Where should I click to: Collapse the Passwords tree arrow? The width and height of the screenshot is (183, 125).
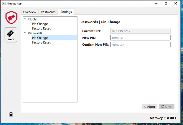pyautogui.click(x=25, y=33)
